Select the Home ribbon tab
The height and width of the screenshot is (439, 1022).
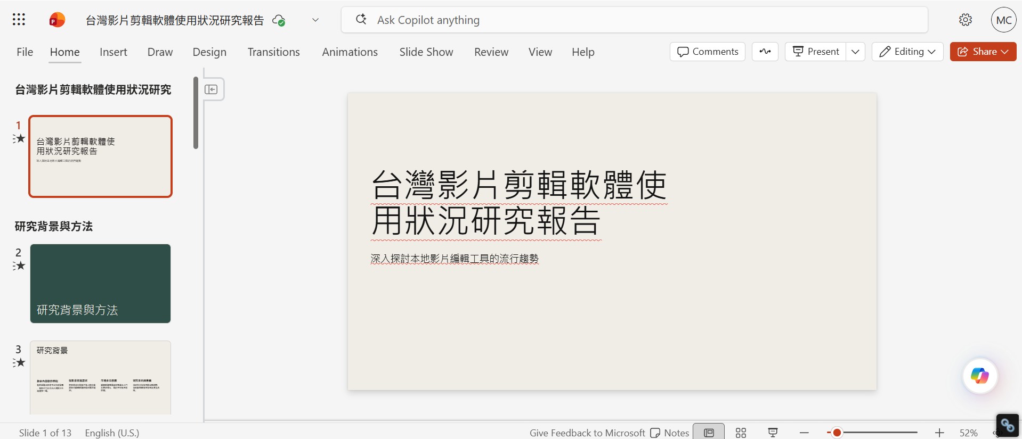[65, 52]
